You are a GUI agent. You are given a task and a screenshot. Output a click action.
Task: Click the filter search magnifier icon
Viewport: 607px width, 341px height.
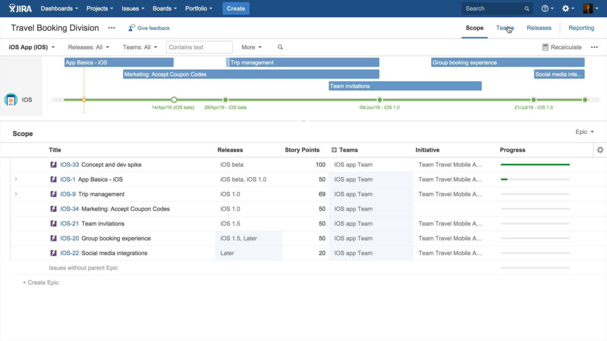(x=280, y=47)
